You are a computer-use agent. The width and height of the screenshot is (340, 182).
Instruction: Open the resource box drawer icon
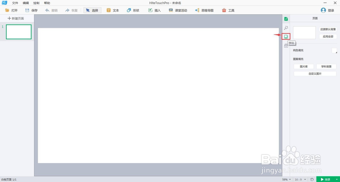click(286, 46)
